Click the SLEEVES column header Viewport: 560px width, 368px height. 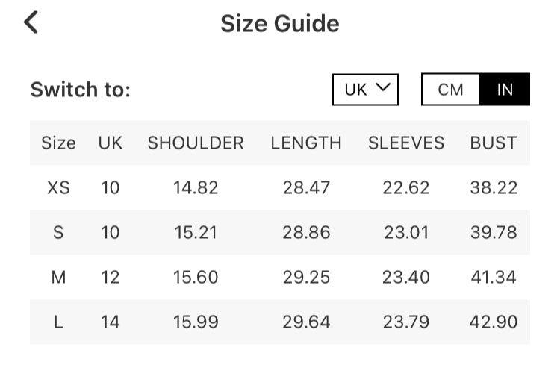pyautogui.click(x=406, y=143)
